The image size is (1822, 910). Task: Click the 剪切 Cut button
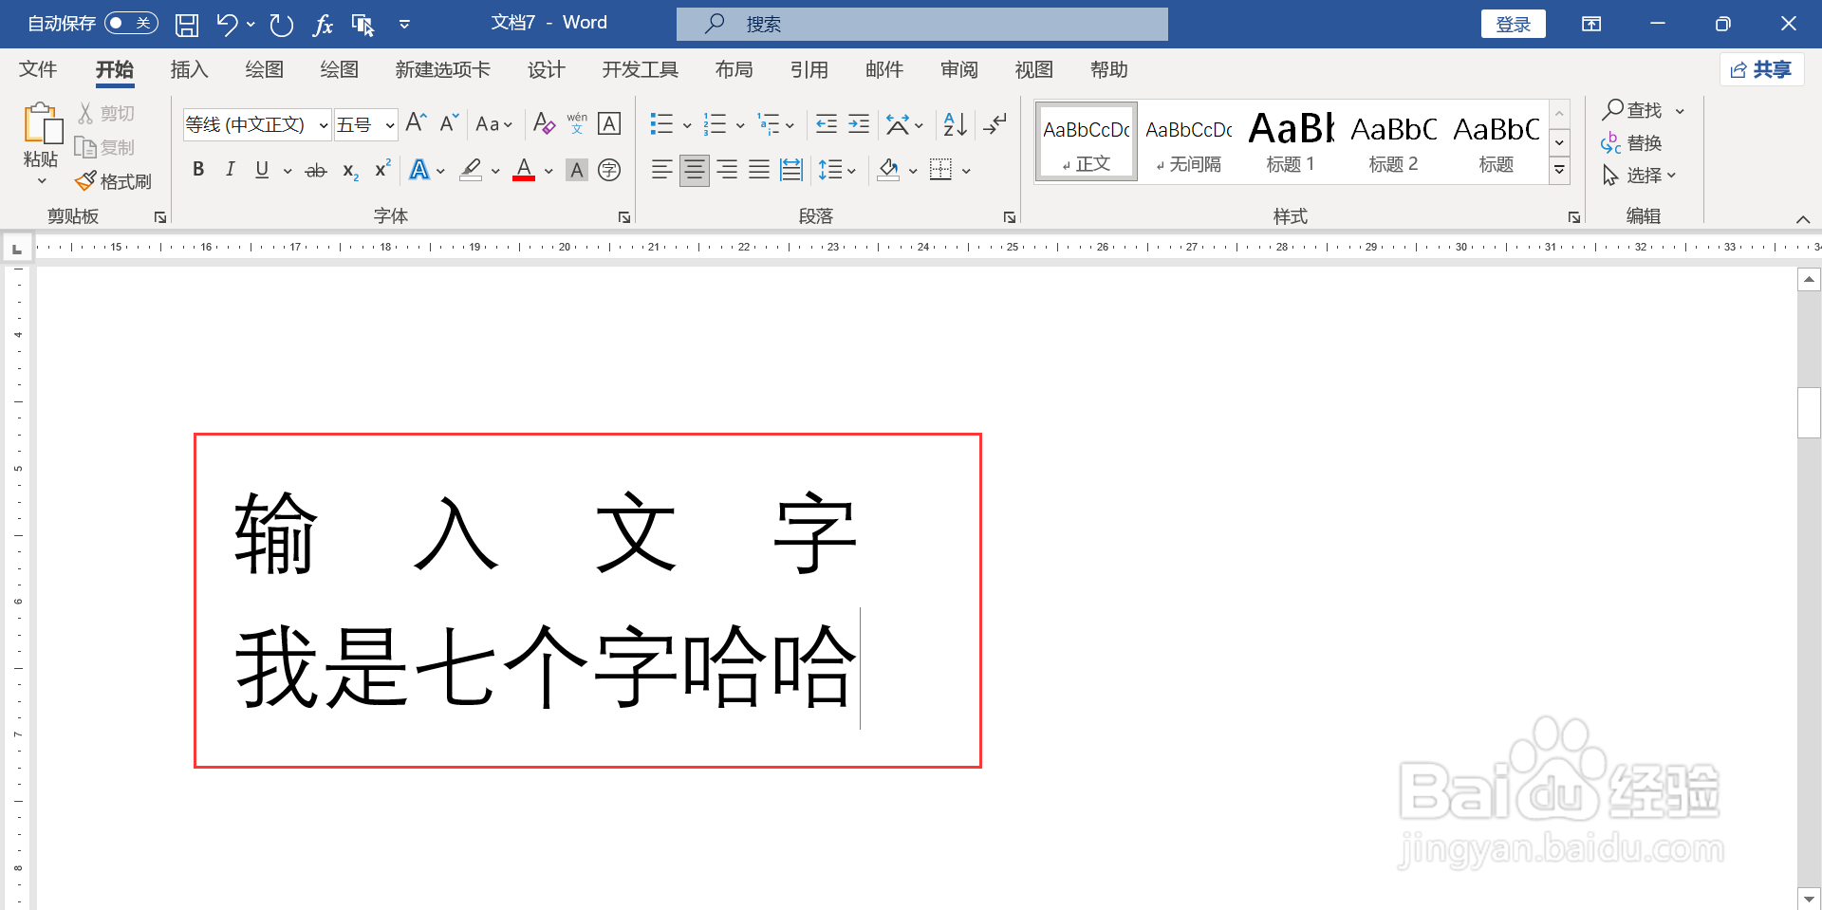pos(106,114)
